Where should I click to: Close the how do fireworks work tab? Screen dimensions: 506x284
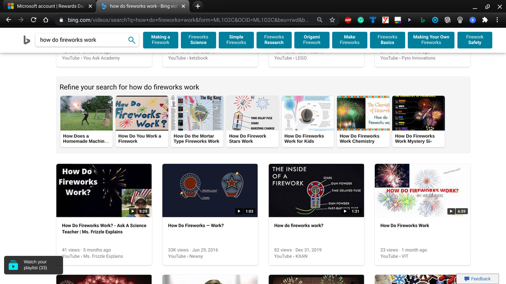(183, 6)
